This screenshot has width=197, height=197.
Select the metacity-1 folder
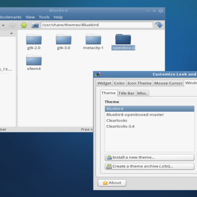tap(93, 39)
